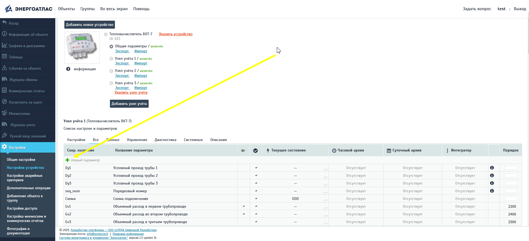This screenshot has width=529, height=241.
Task: Toggle enabled checkmark for Dy2 row
Action: [x=256, y=175]
